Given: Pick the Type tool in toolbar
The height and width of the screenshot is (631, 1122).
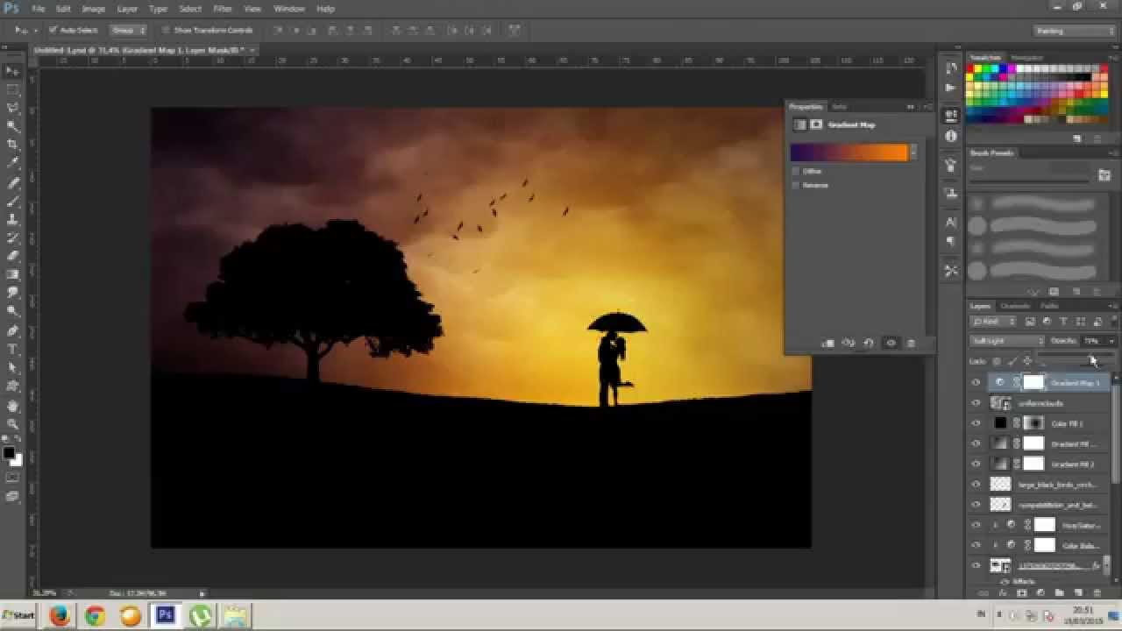Looking at the screenshot, I should click(12, 350).
